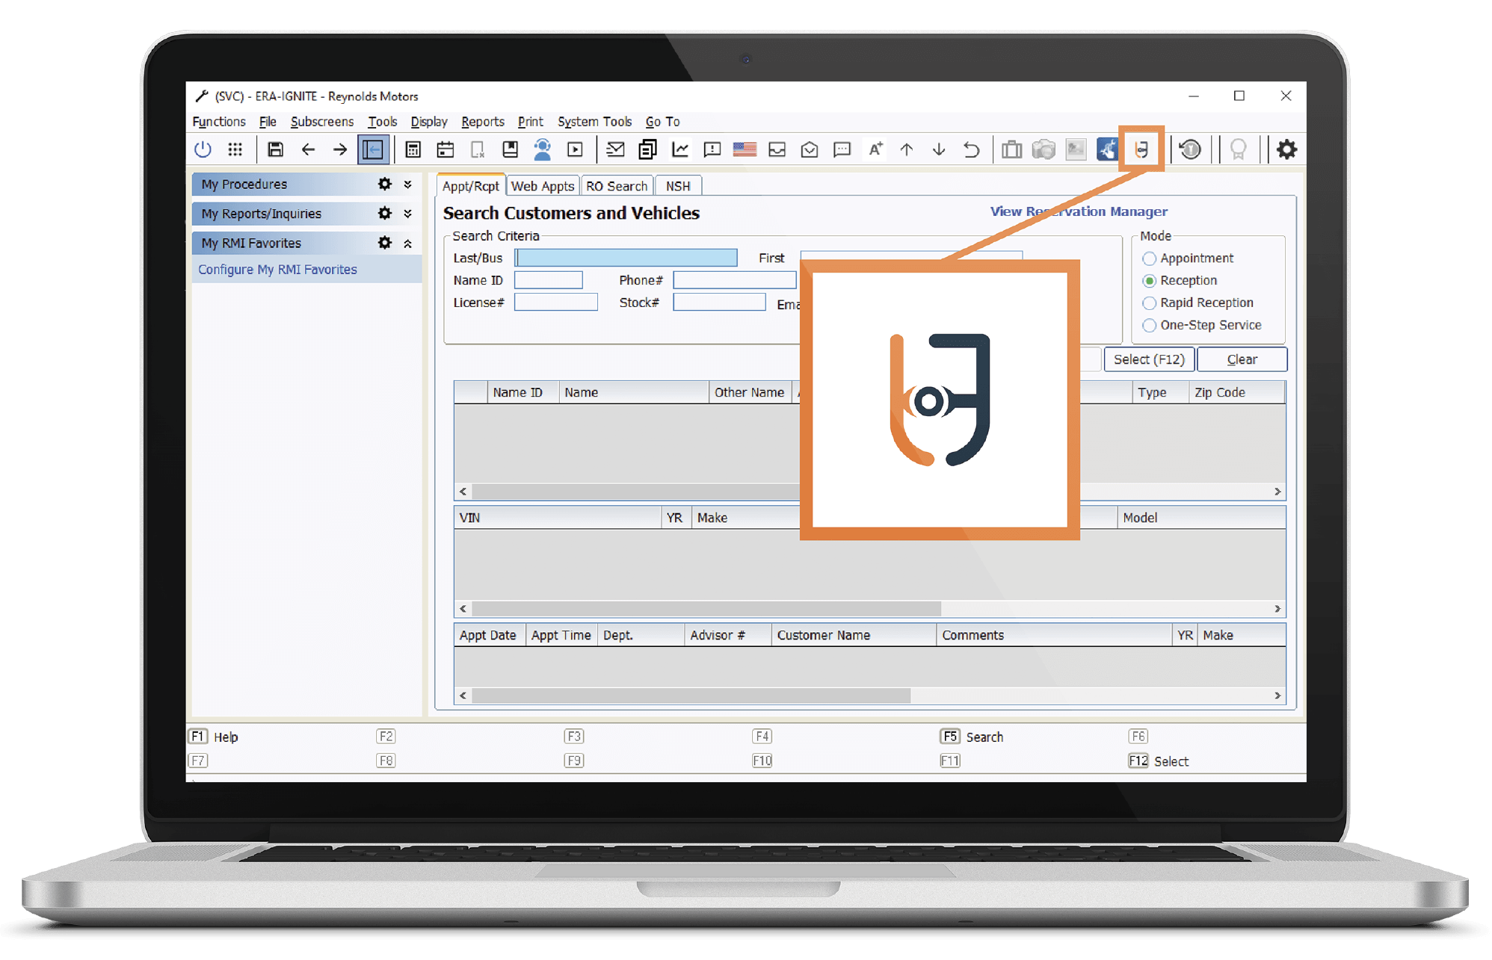This screenshot has width=1492, height=960.
Task: Click the clock history icon
Action: coord(1190,149)
